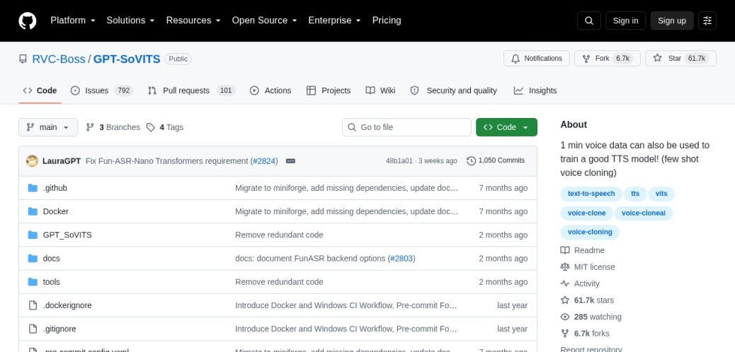The width and height of the screenshot is (735, 352).
Task: Switch to the Insights tab
Action: [535, 90]
